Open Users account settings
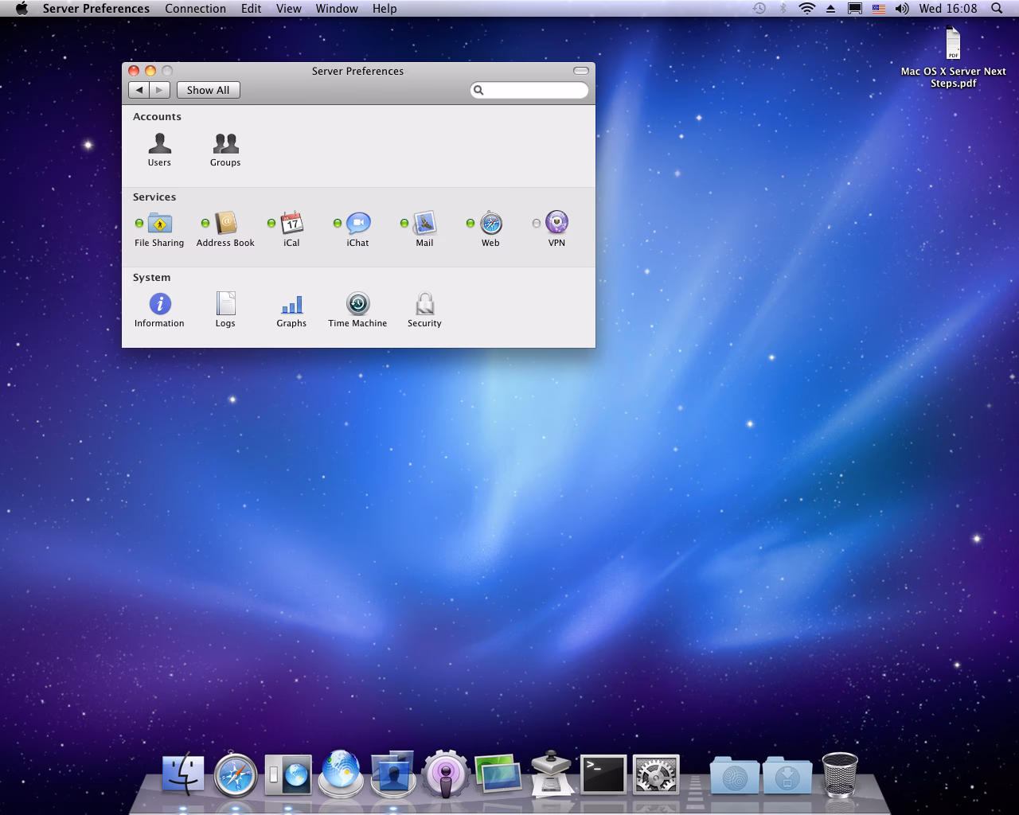 coord(158,148)
